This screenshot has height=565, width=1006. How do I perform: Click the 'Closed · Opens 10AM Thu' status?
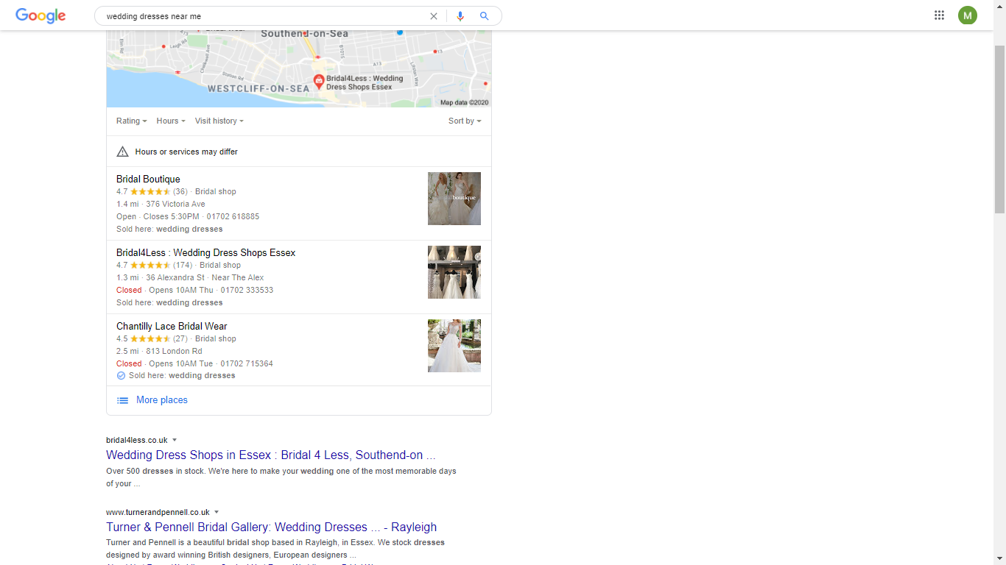tap(165, 290)
